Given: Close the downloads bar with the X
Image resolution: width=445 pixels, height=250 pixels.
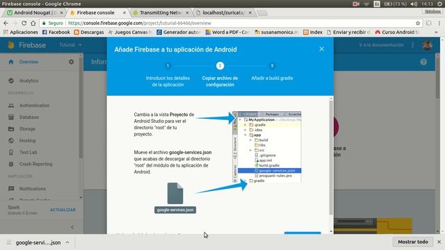Looking at the screenshot, I should 439,242.
